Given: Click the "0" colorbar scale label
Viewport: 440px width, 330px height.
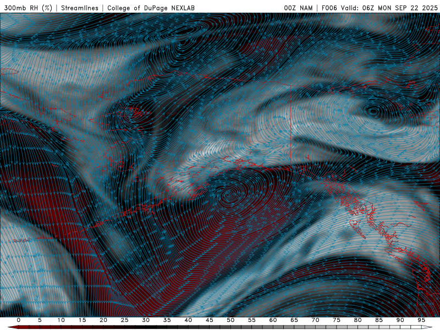Looking at the screenshot, I should tap(19, 320).
